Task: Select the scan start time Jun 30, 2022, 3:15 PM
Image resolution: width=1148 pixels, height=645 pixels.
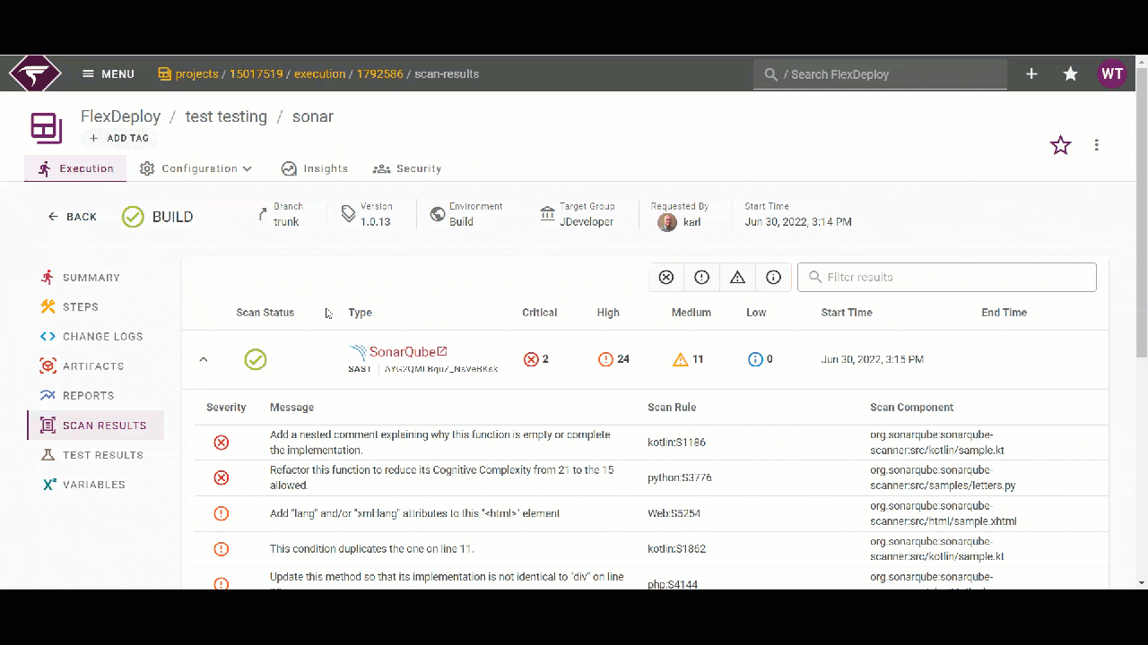Action: pos(873,359)
